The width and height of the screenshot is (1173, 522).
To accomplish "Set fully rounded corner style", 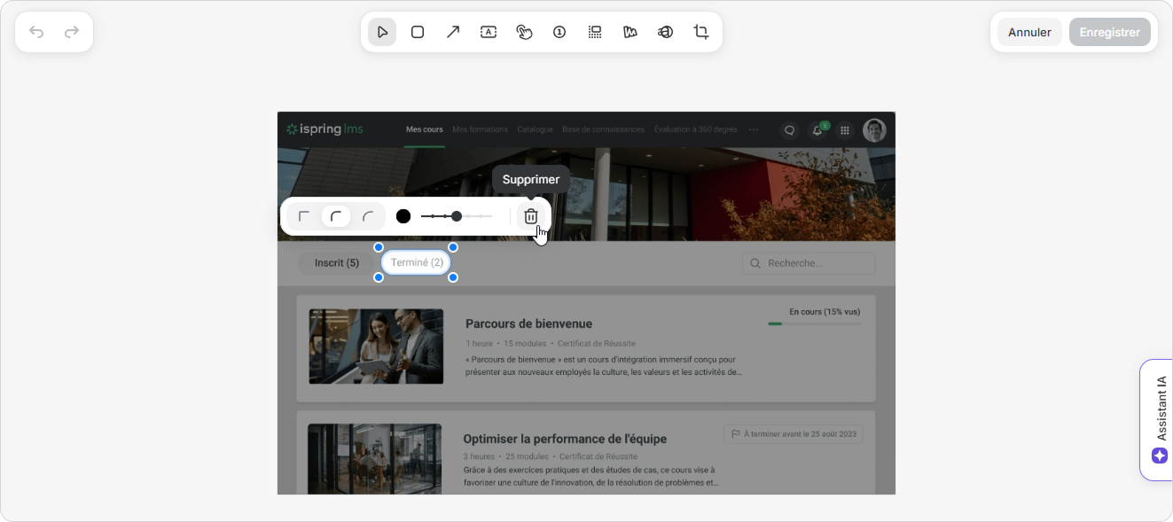I will tap(368, 216).
